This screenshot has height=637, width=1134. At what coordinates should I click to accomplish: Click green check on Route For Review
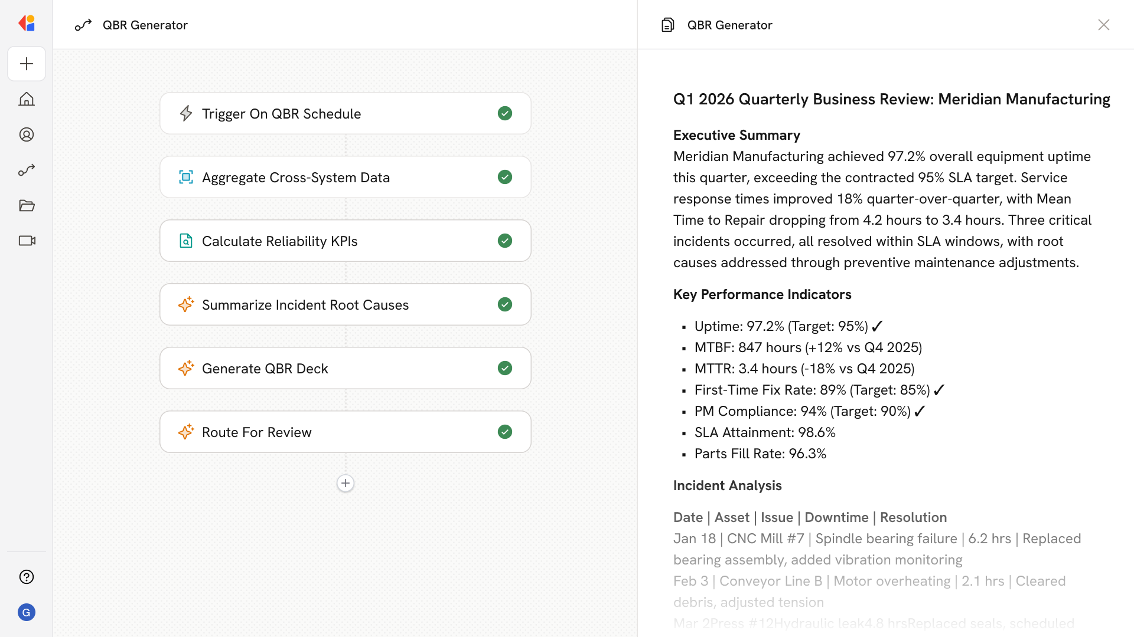pyautogui.click(x=504, y=432)
